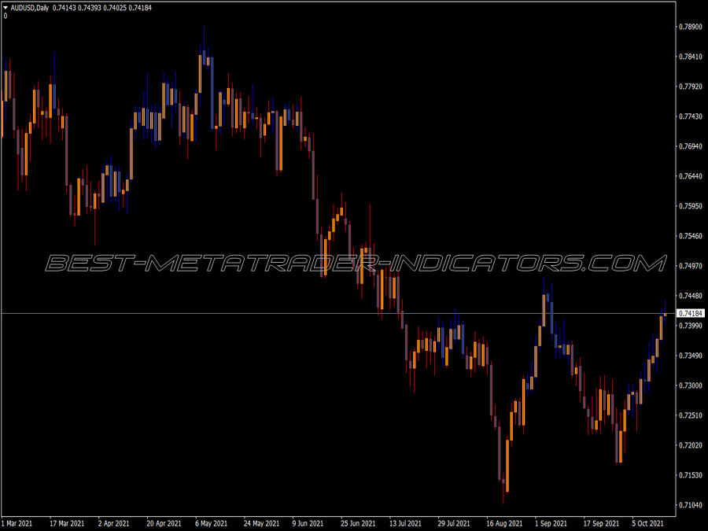Click the 16 Aug 2021 date label
Viewport: 708px width, 531px height.
click(504, 523)
